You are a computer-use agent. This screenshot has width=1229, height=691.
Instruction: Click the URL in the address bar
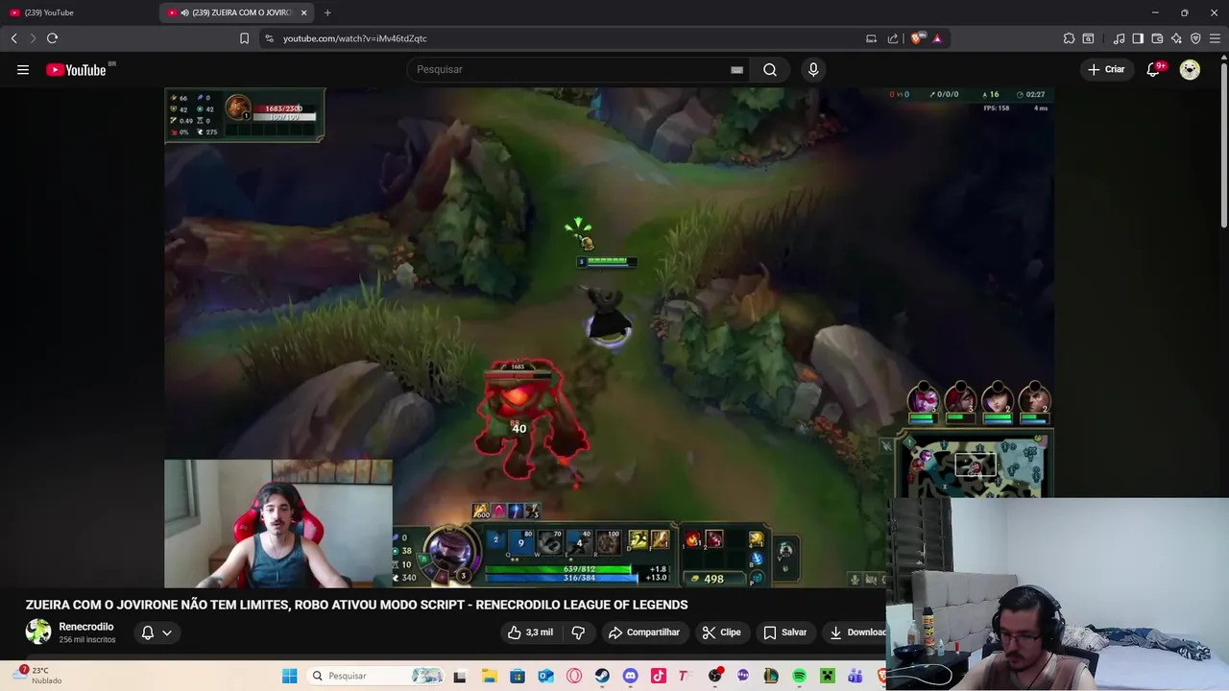[355, 38]
